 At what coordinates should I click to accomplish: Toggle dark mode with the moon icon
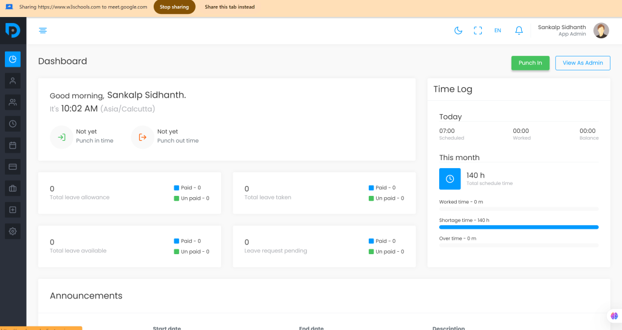(x=459, y=30)
